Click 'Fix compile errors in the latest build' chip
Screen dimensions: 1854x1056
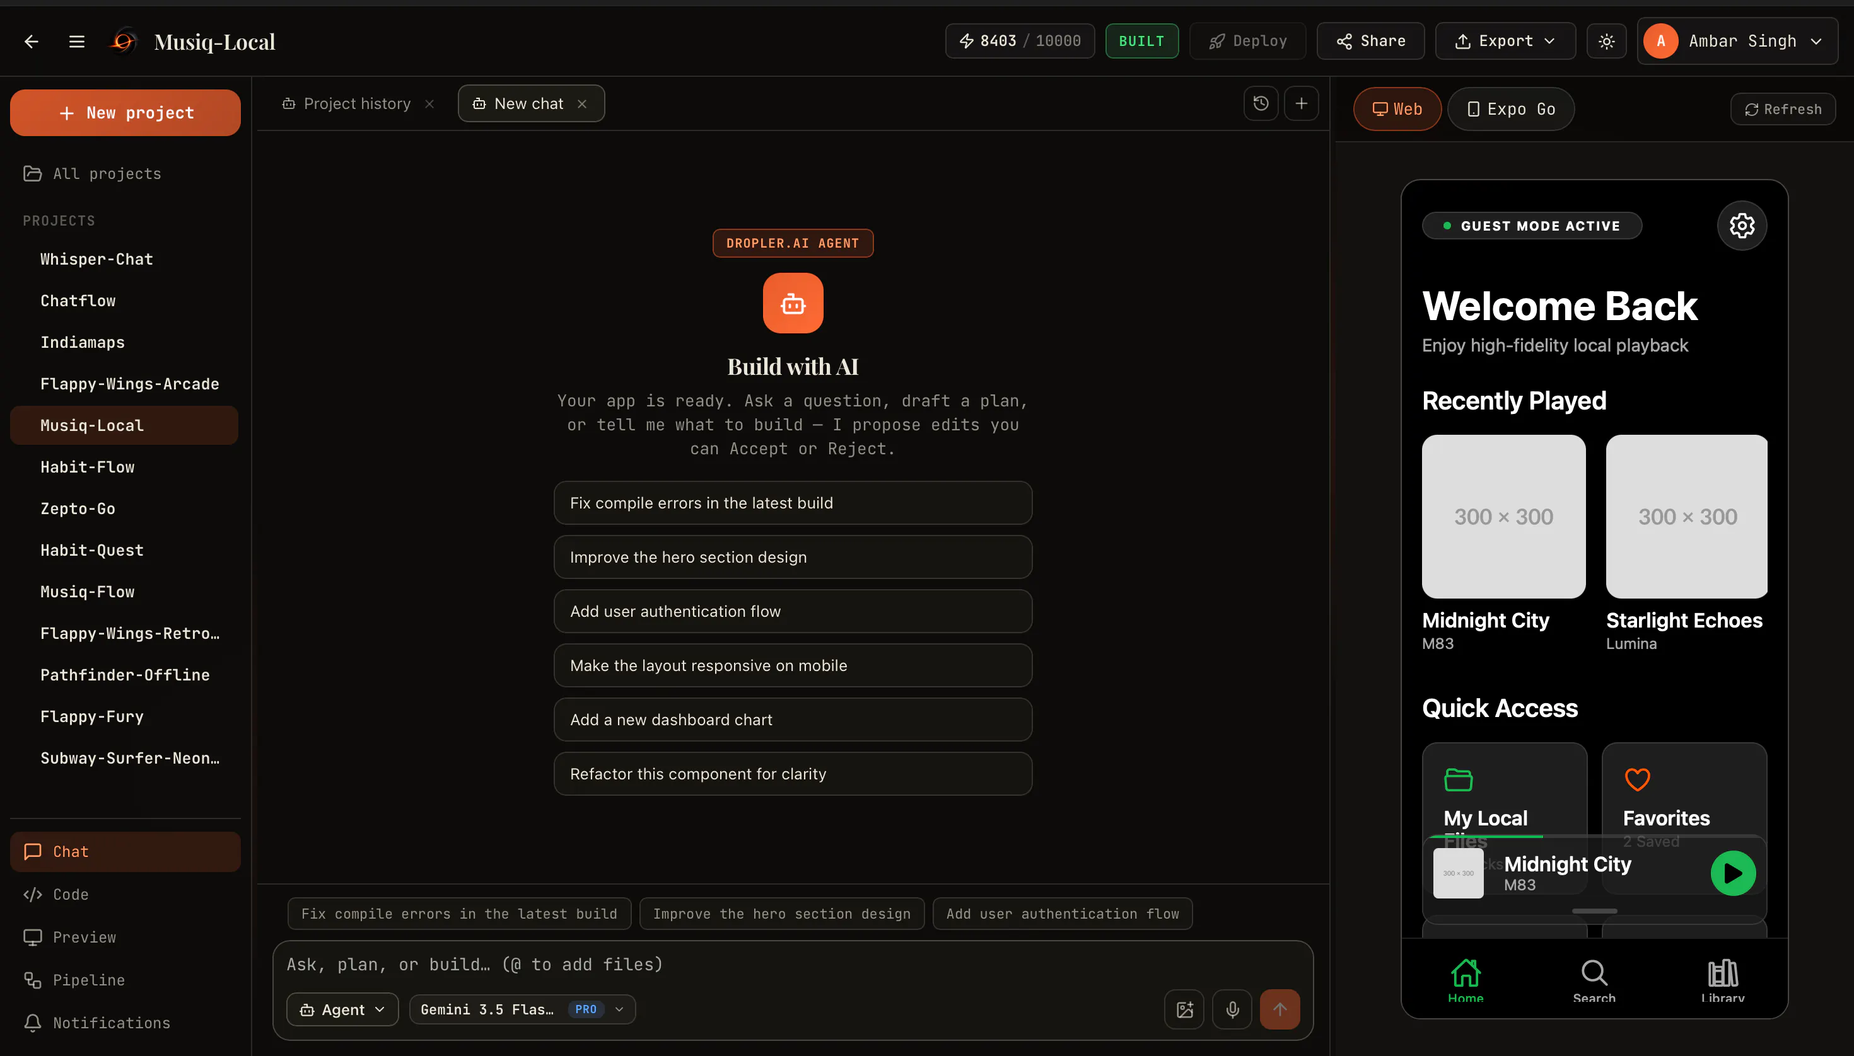point(459,914)
